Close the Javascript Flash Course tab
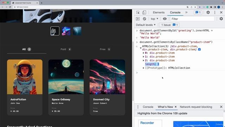The image size is (225, 127). 37,3
